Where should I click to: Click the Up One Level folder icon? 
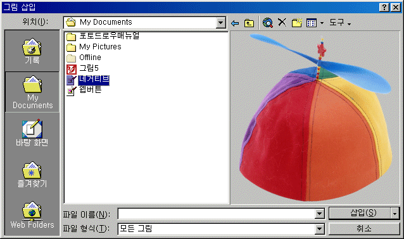pyautogui.click(x=249, y=23)
